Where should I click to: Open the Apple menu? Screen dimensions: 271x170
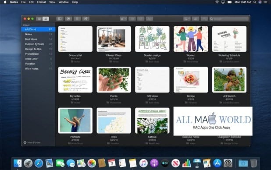point(5,2)
